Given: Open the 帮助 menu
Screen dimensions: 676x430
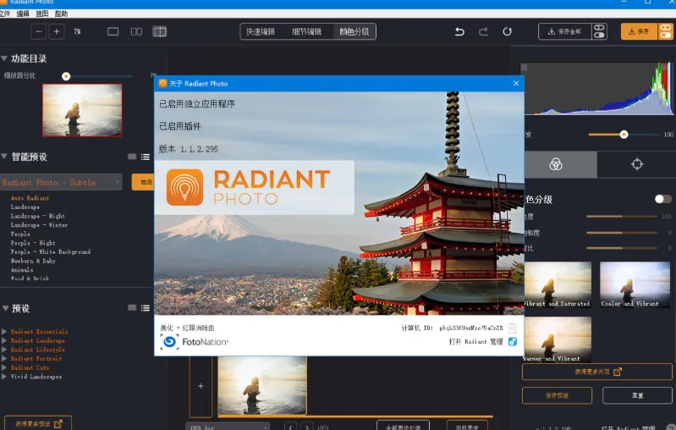Looking at the screenshot, I should coord(61,14).
